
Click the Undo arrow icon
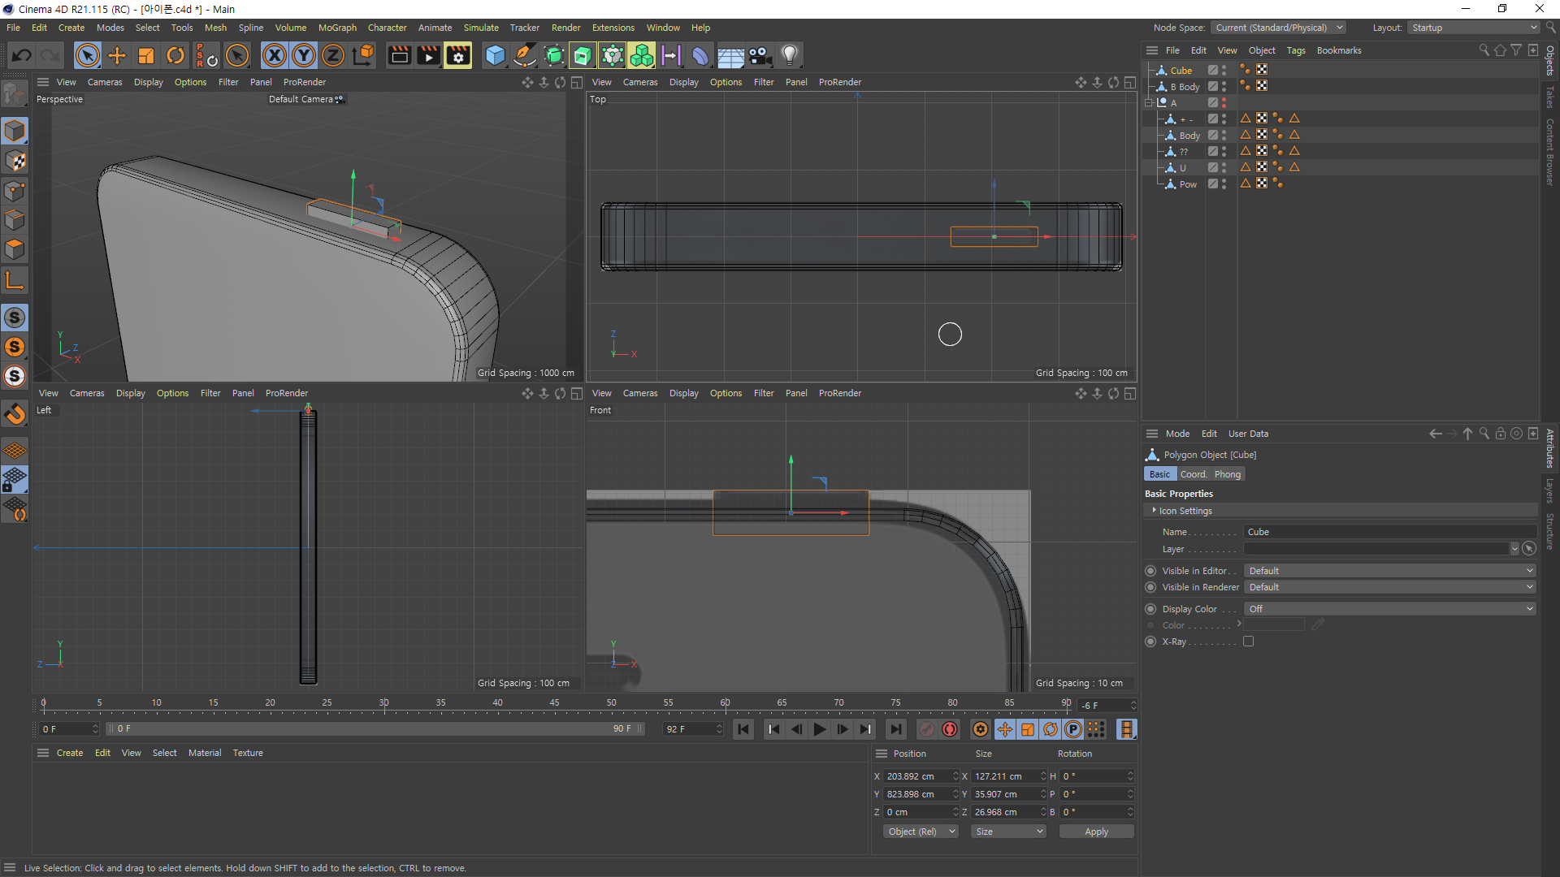point(22,55)
